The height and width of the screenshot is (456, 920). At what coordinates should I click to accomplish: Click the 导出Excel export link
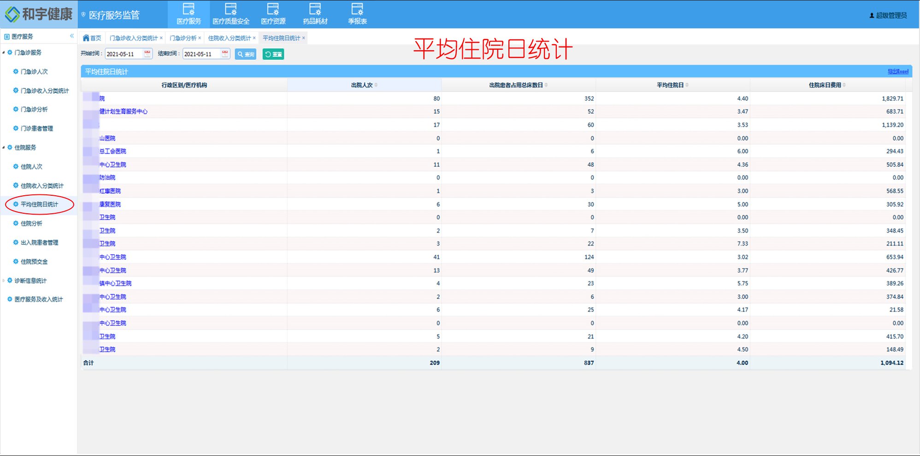pyautogui.click(x=898, y=71)
